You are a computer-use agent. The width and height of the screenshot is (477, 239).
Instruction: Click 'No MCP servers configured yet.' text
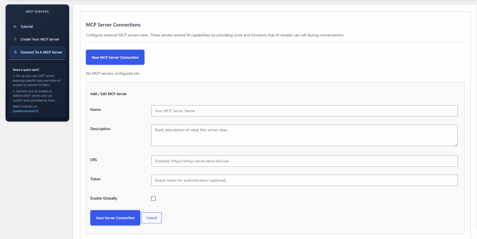point(113,74)
